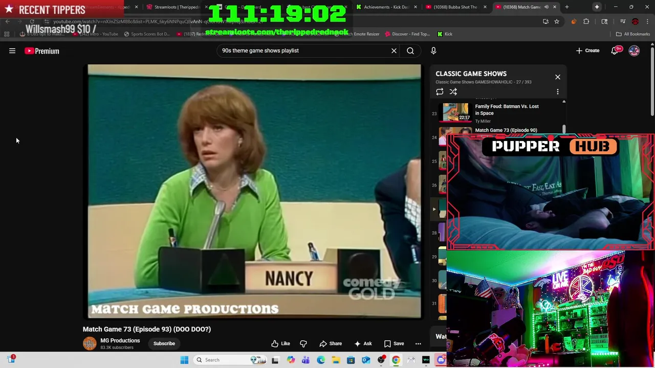The width and height of the screenshot is (655, 368).
Task: Start voice search with the microphone
Action: coord(433,51)
